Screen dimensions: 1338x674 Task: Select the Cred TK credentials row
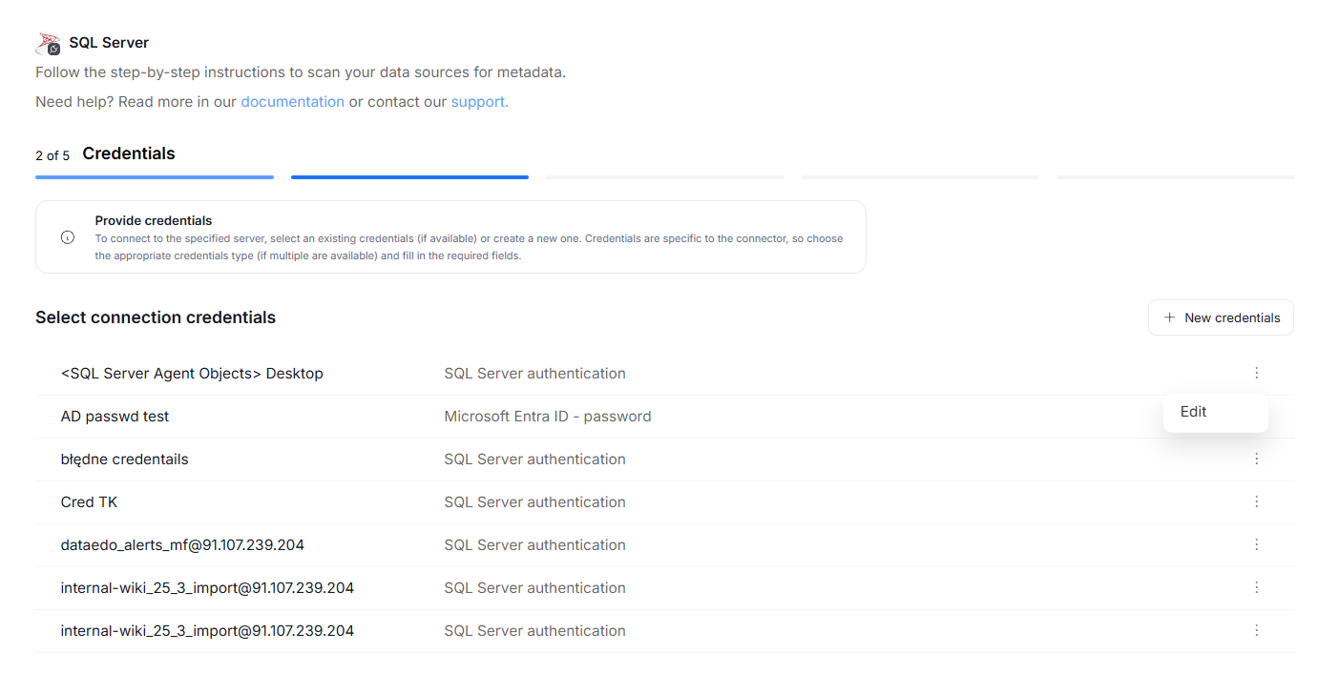point(89,502)
